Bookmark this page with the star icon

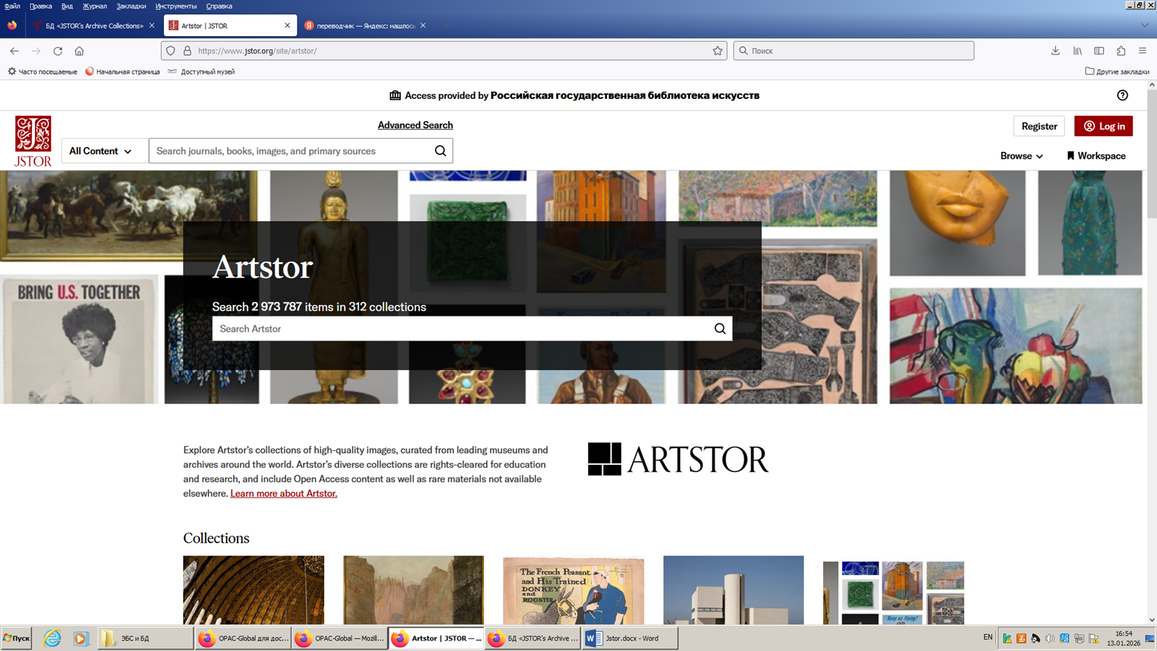pyautogui.click(x=717, y=51)
